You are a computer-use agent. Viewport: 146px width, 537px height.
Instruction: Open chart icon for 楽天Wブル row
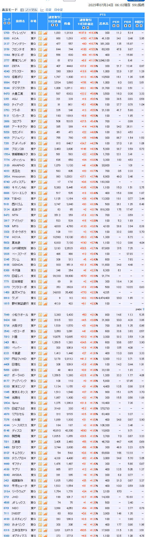[45, 293]
